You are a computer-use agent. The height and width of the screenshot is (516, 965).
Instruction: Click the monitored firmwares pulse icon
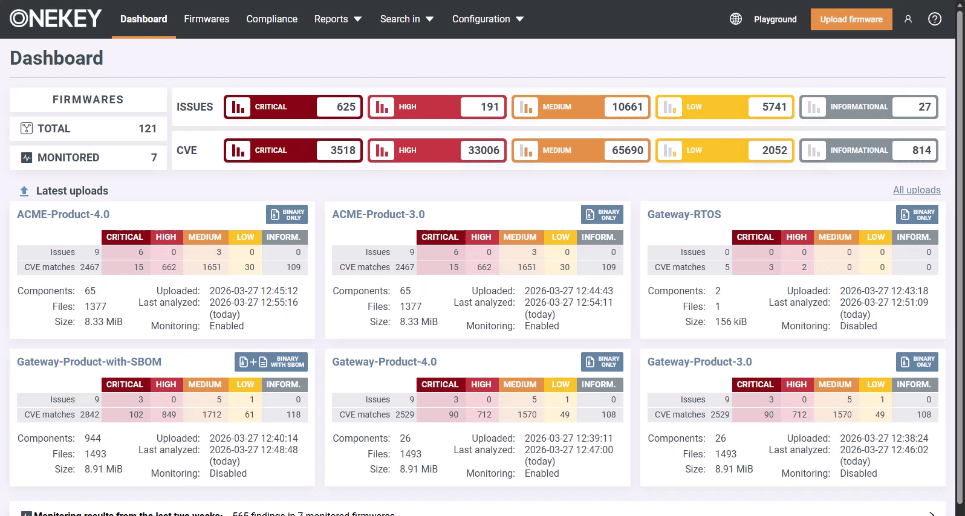click(x=27, y=158)
